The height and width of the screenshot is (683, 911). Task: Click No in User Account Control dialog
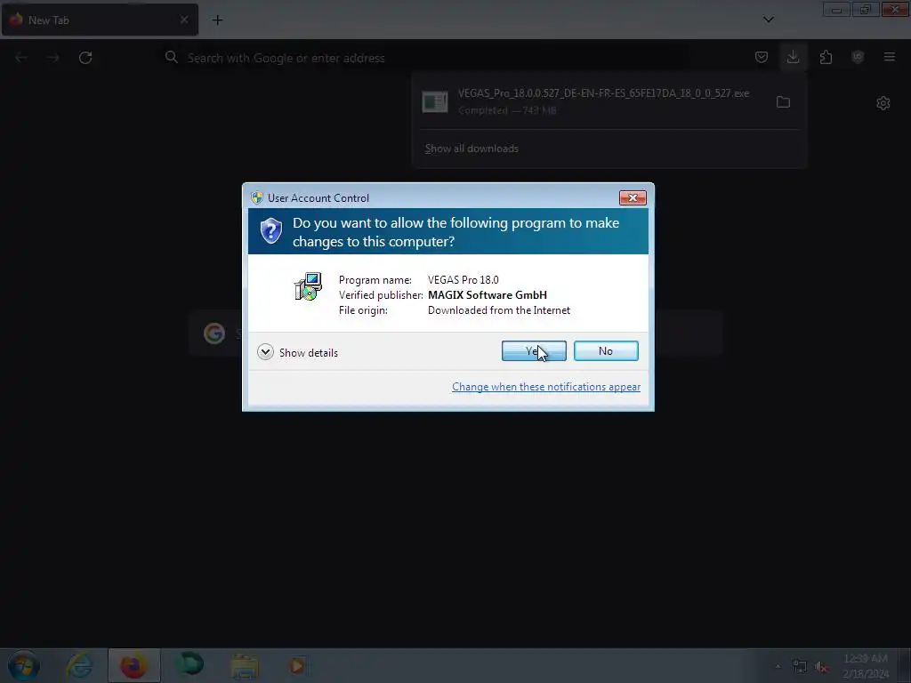tap(606, 350)
